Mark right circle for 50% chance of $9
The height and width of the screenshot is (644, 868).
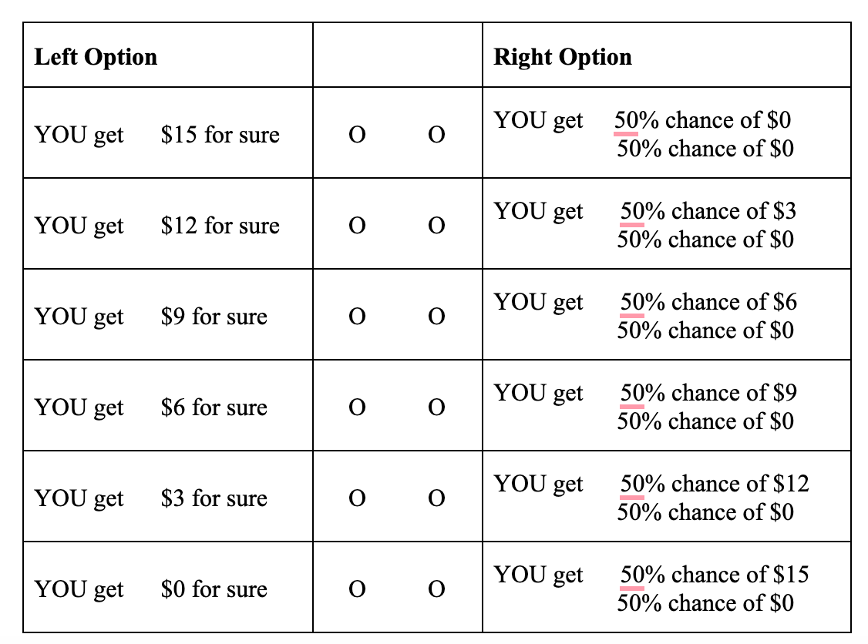436,408
